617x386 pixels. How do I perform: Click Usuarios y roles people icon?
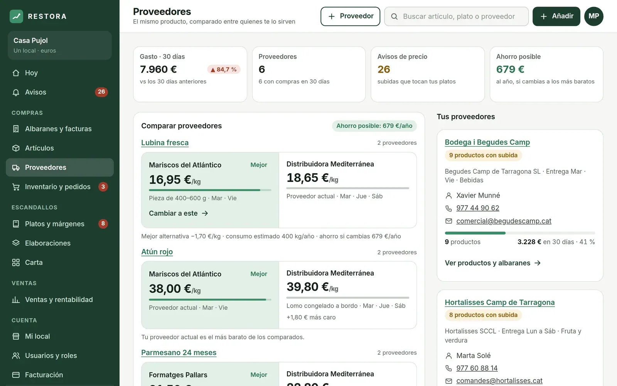tap(16, 356)
